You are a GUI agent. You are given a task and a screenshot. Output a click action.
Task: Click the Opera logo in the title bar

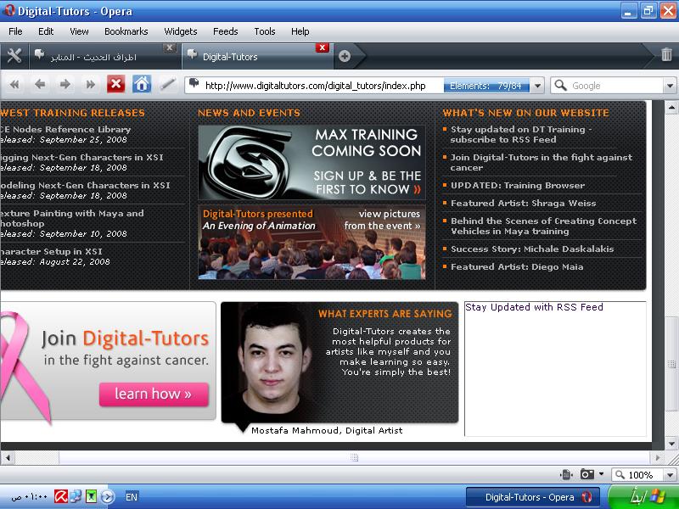pos(8,10)
